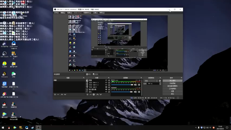Open 微信 WeChat desktop icon
The height and width of the screenshot is (130, 231).
14,75
